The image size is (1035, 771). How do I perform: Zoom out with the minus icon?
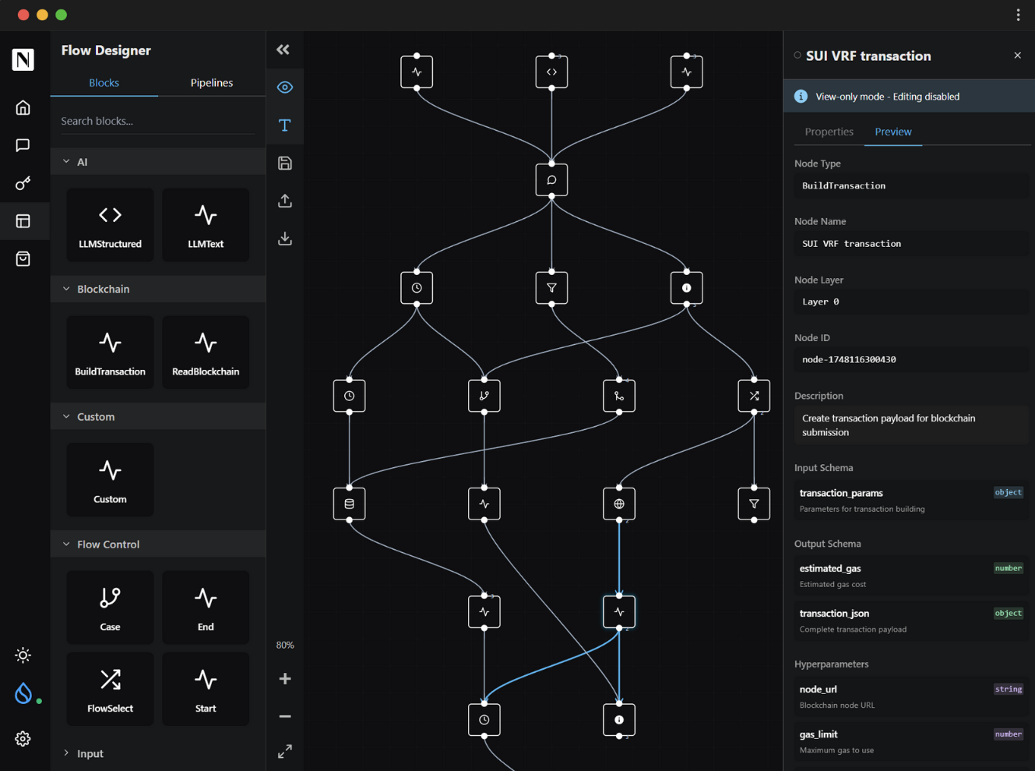pos(285,716)
